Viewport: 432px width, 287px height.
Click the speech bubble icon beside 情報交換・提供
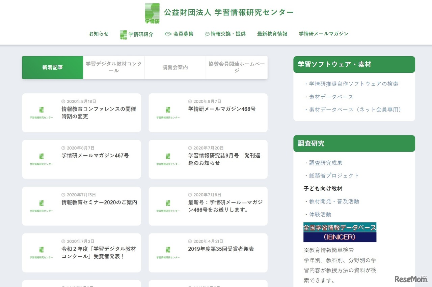point(207,34)
